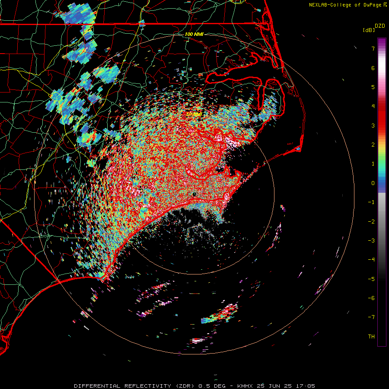This screenshot has height=389, width=389.
Task: Click the [dB] units label
Action: [x=369, y=30]
